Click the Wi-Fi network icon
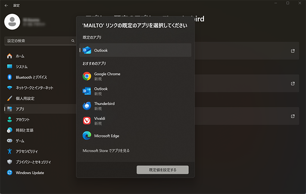The width and height of the screenshot is (306, 194). (x=9, y=88)
